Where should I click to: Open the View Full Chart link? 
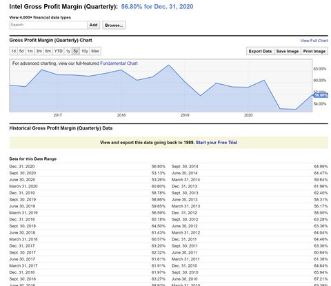[x=314, y=41]
